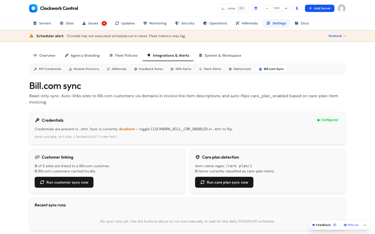The height and width of the screenshot is (234, 375).
Task: Expand the feedback bar chevron
Action: coord(365,225)
